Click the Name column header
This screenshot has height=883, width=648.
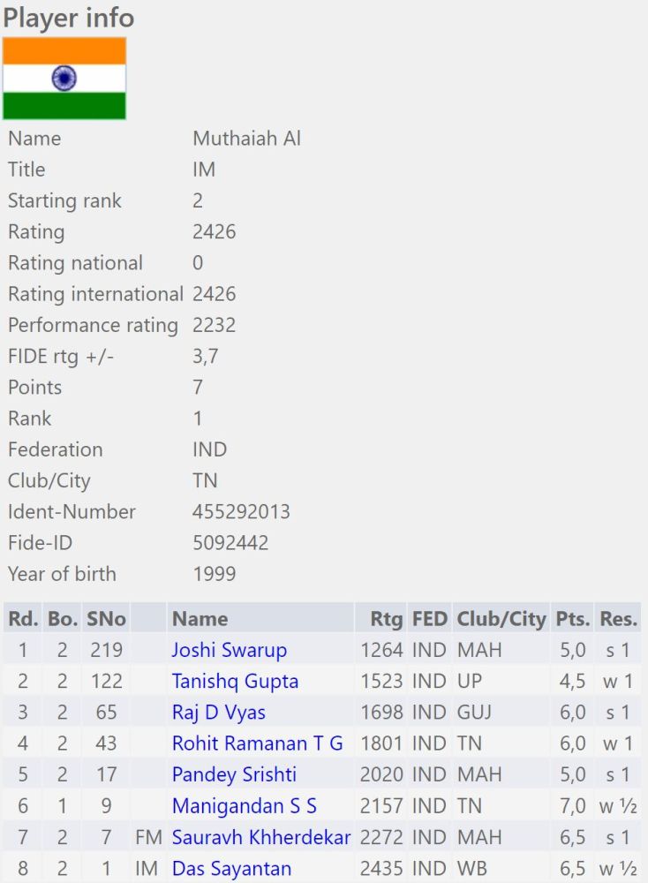(x=200, y=619)
